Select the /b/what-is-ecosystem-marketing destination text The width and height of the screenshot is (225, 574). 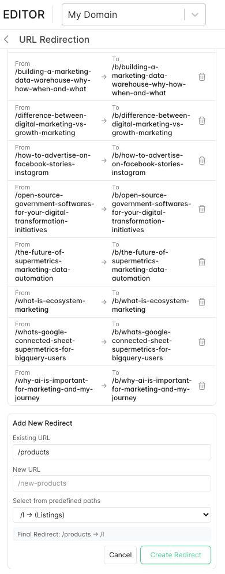[151, 305]
